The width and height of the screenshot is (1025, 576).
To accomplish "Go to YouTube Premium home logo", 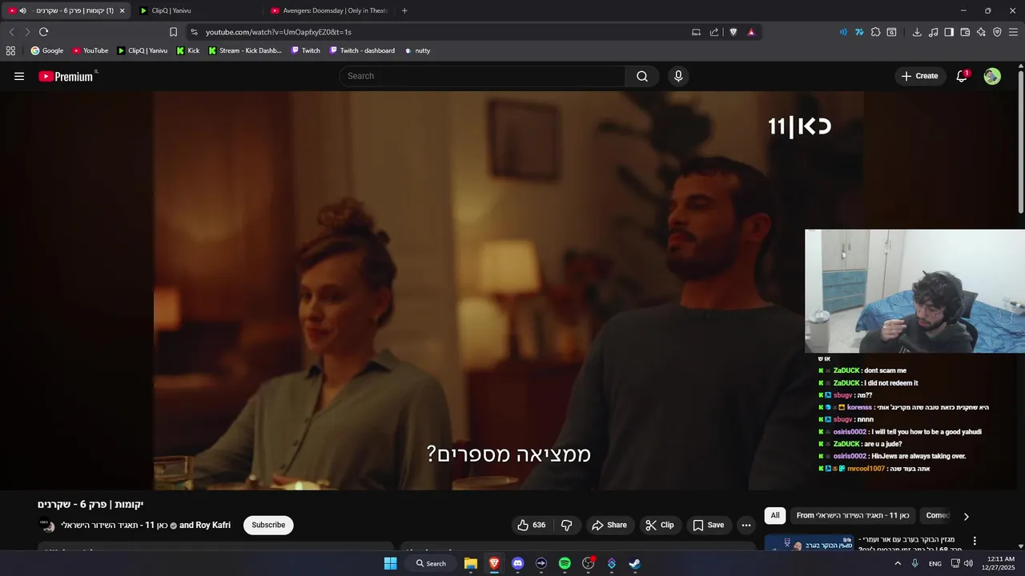I will (x=67, y=76).
